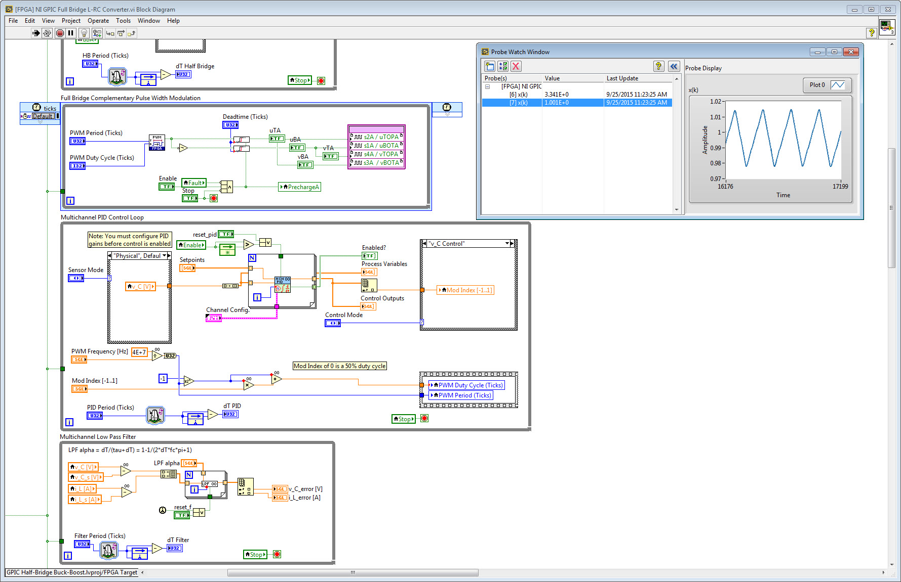The height and width of the screenshot is (582, 901).
Task: Open the Edit menu
Action: coord(30,21)
